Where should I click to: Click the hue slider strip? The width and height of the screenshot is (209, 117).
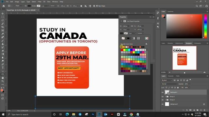coord(205,26)
